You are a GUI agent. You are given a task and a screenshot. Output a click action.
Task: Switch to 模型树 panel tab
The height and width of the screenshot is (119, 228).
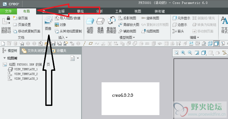tap(10, 51)
